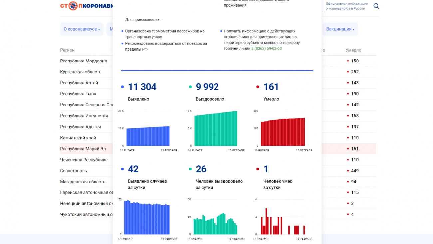This screenshot has height=244, width=433.
Task: Click the search magnifier icon
Action: coord(376,6)
